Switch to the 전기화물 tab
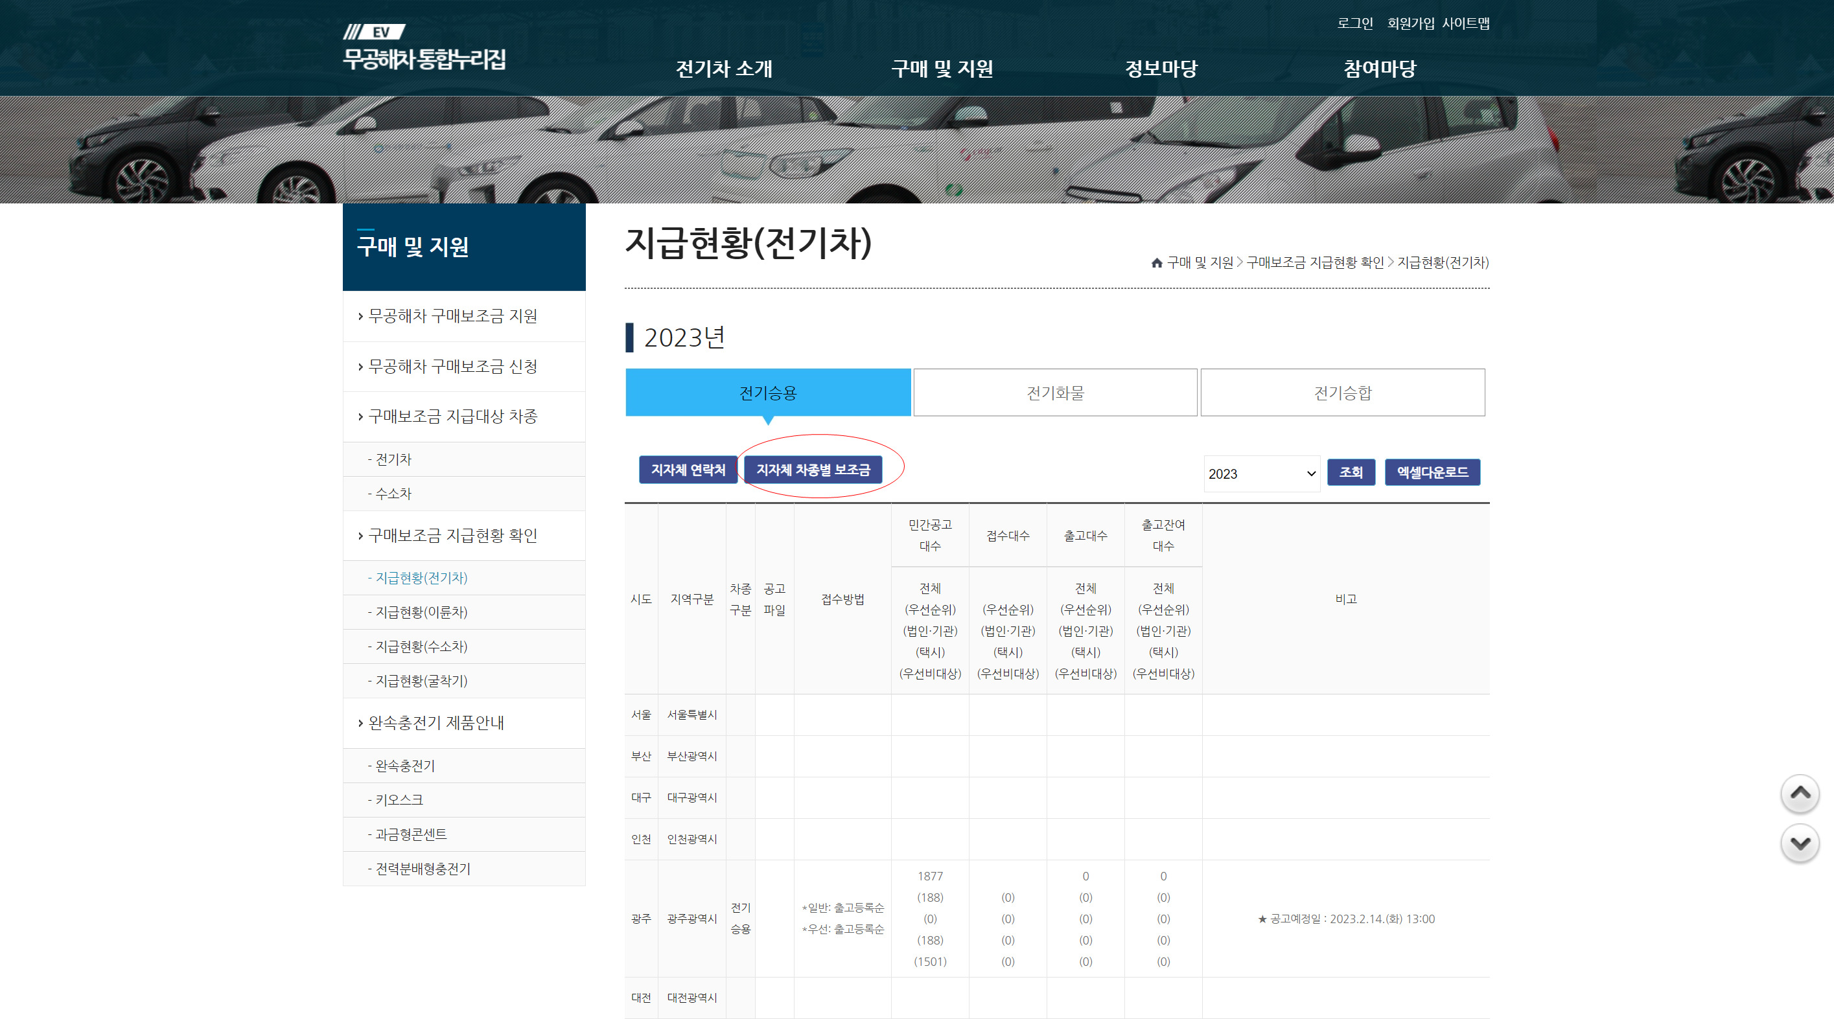The width and height of the screenshot is (1834, 1019). point(1055,392)
